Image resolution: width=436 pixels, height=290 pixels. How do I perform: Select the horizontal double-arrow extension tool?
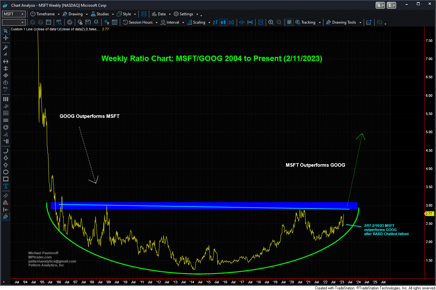coord(5,61)
